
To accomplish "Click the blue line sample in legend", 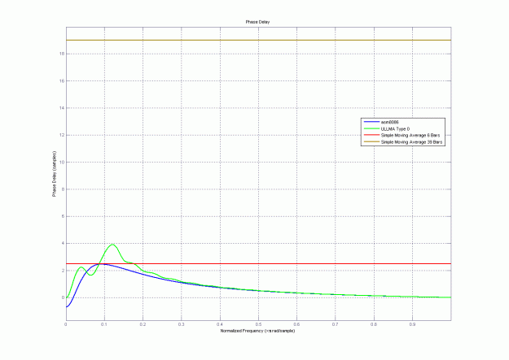I will tap(371, 122).
